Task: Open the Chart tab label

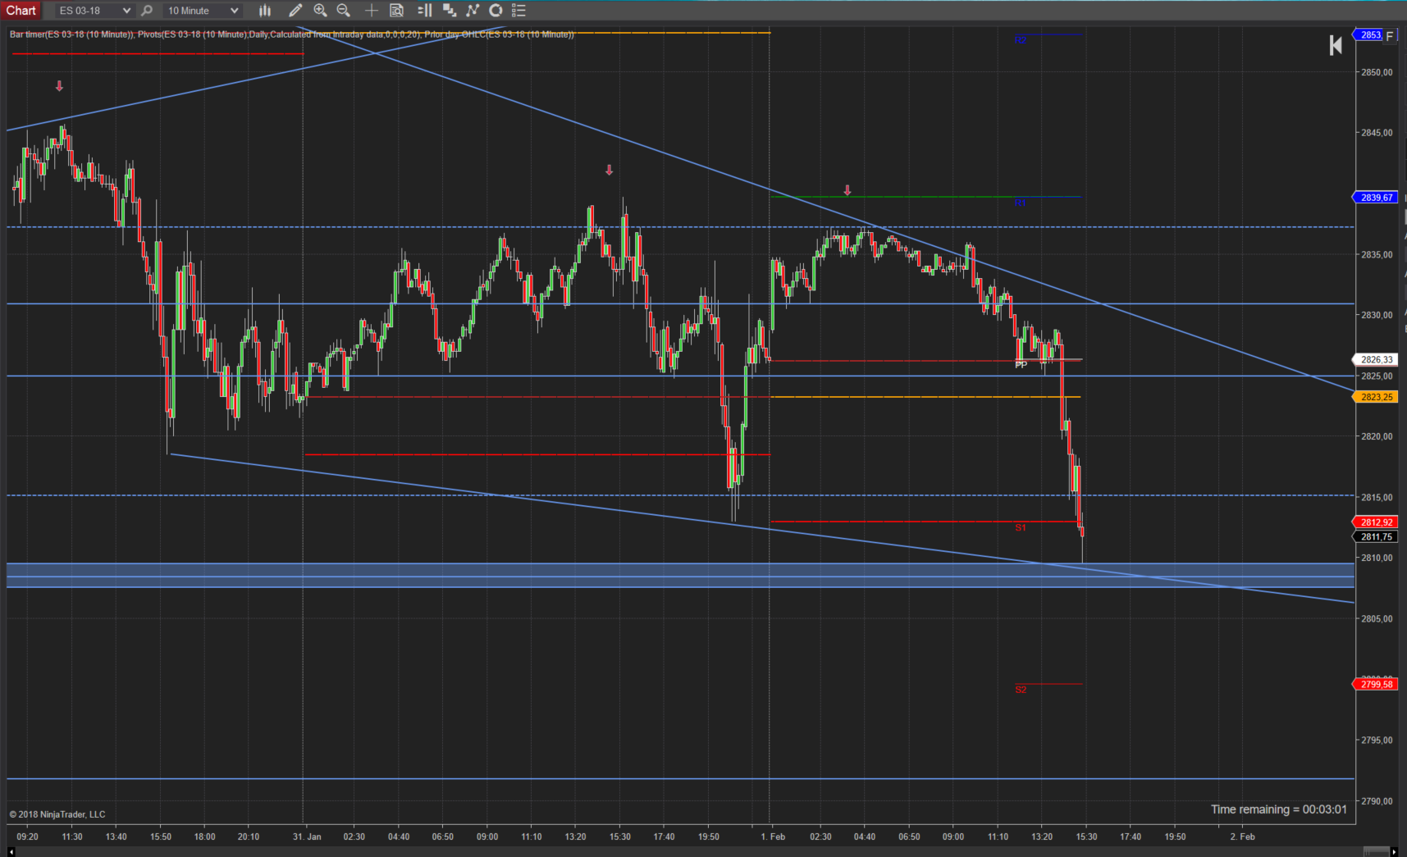Action: point(21,11)
